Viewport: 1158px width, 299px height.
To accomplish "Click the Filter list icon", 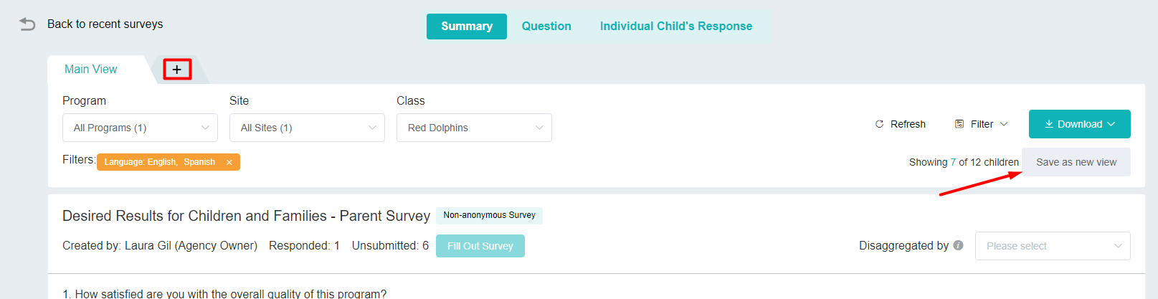I will [x=959, y=124].
